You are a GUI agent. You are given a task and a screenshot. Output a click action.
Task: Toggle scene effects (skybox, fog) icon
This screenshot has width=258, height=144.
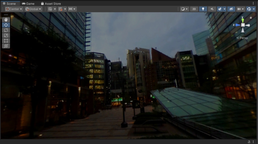point(220,9)
